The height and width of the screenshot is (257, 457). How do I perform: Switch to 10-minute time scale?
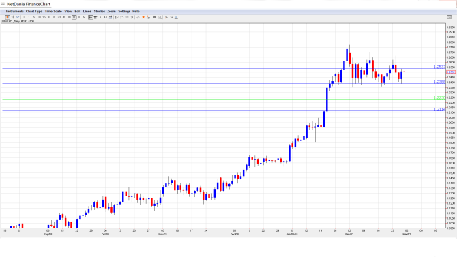pyautogui.click(x=39, y=18)
